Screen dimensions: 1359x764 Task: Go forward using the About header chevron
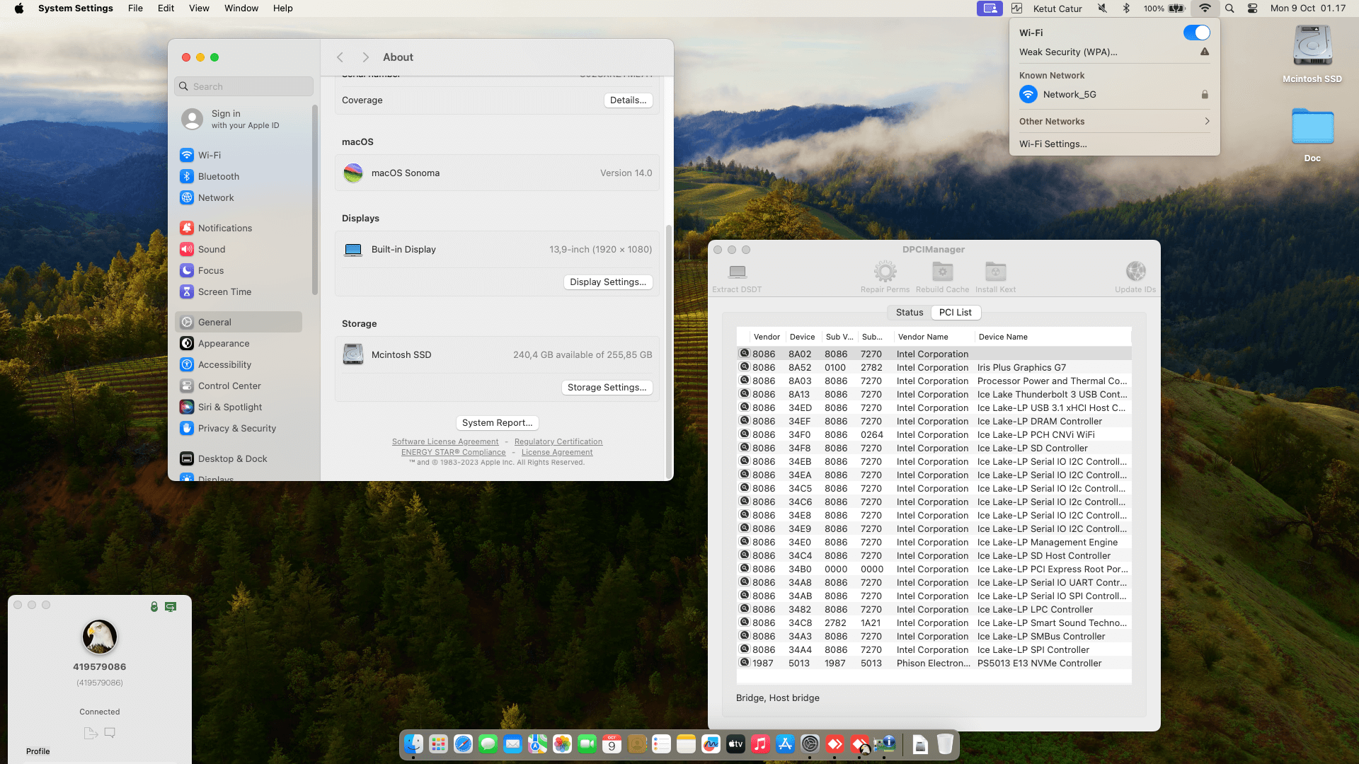click(x=365, y=57)
